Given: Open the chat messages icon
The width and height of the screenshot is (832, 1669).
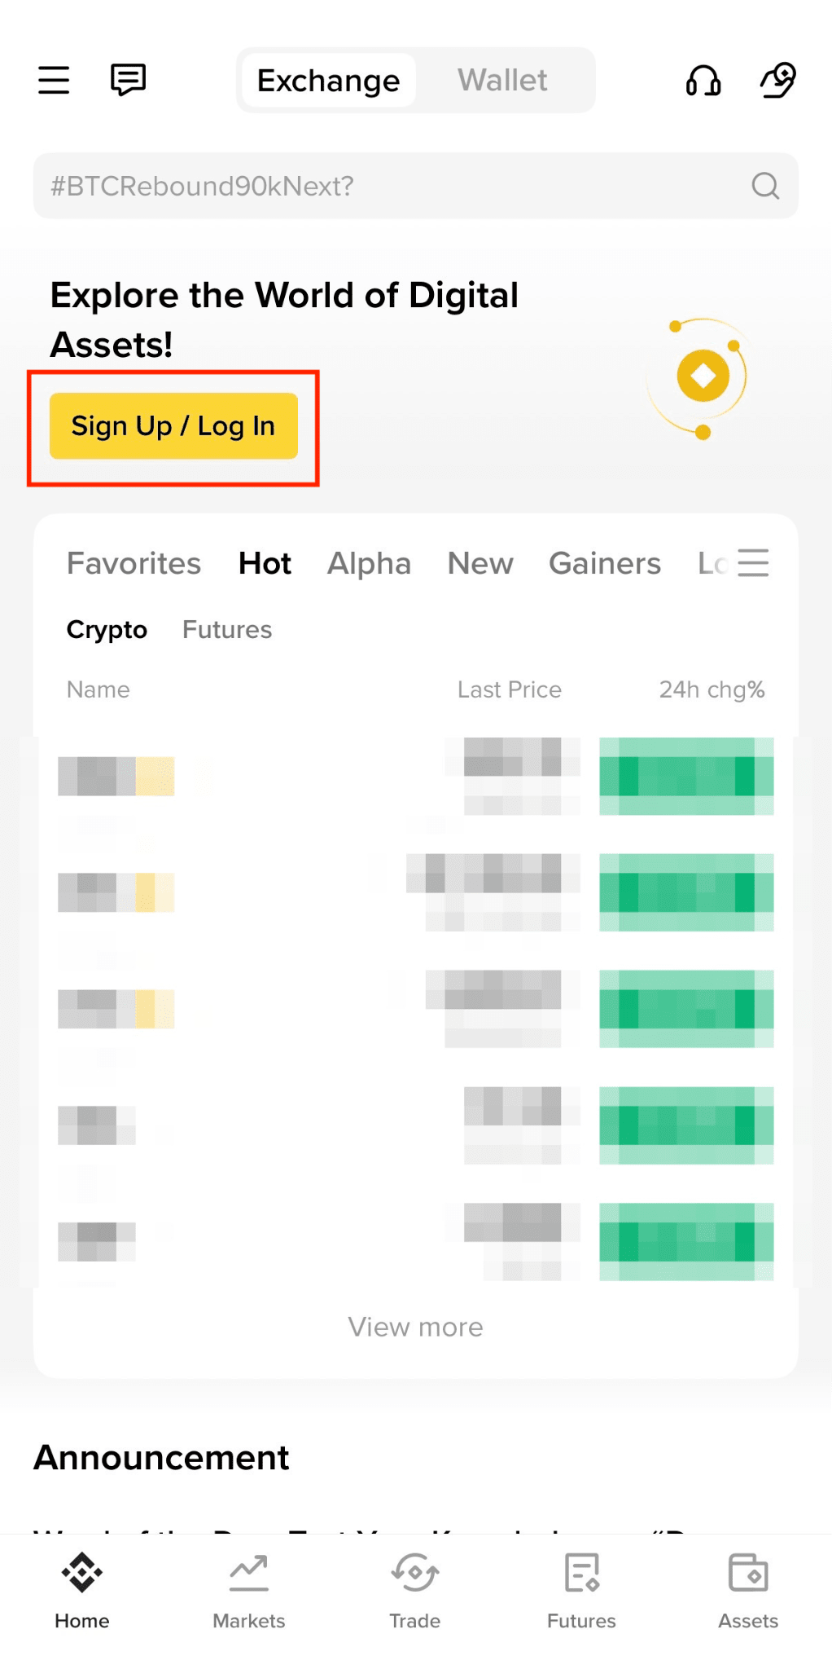Looking at the screenshot, I should pos(128,80).
